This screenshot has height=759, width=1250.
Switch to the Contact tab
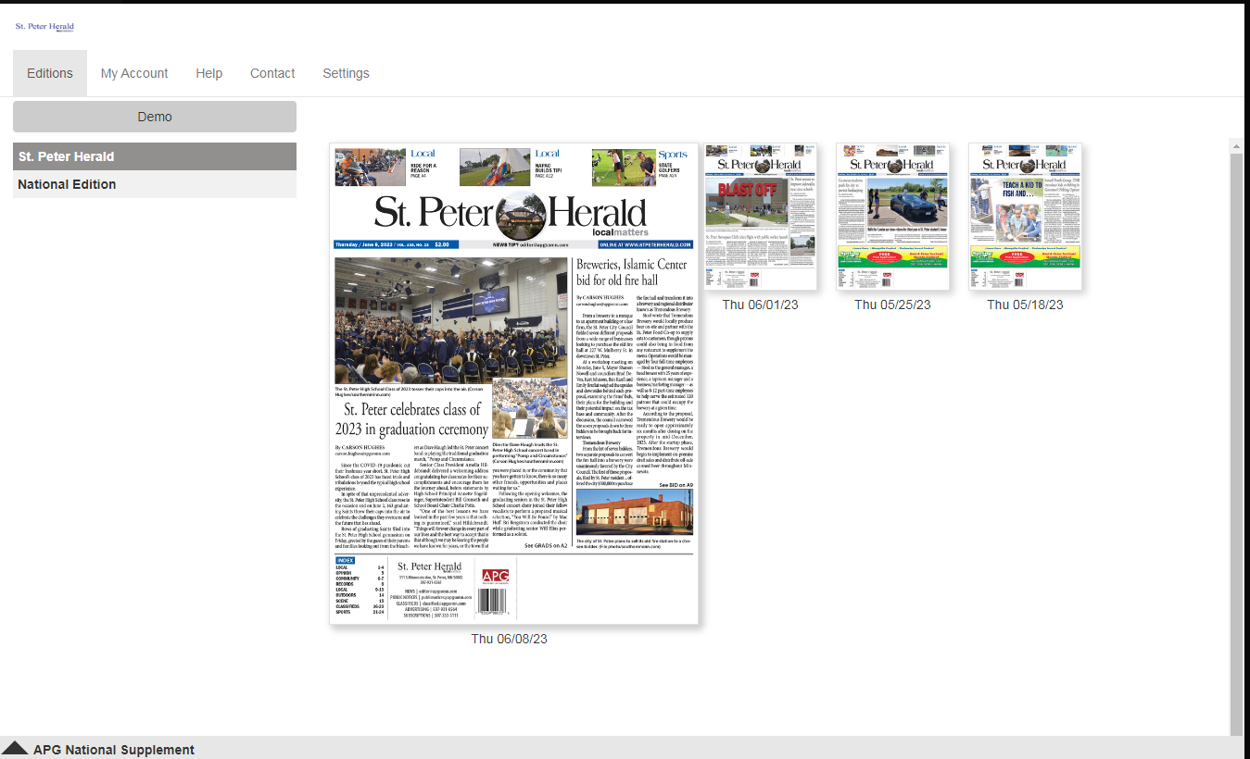[271, 73]
